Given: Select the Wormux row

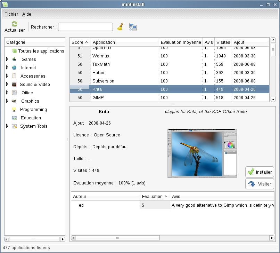Looking at the screenshot, I should tap(169, 56).
